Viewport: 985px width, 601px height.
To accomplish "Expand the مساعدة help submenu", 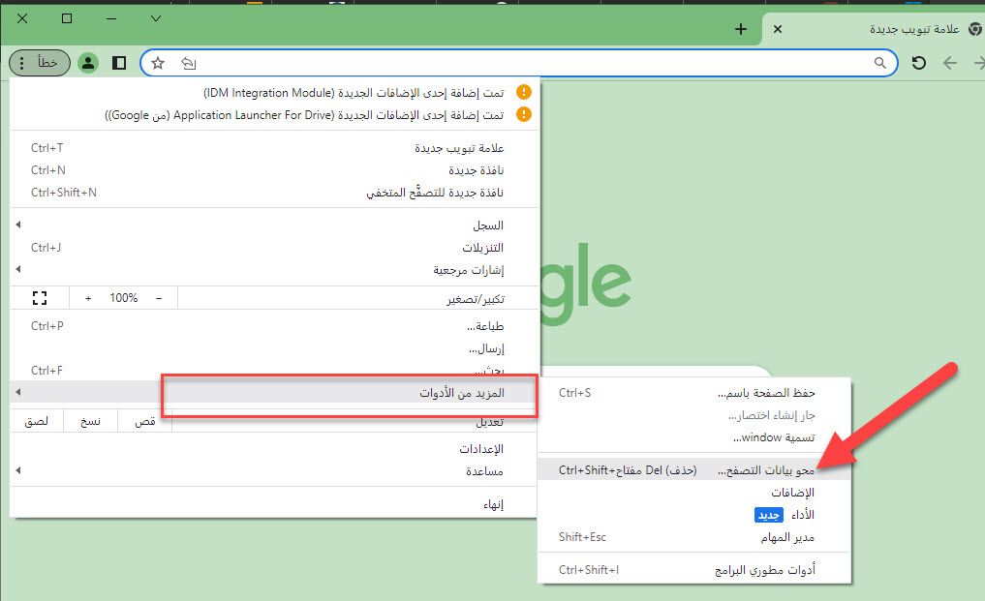I will coord(274,471).
